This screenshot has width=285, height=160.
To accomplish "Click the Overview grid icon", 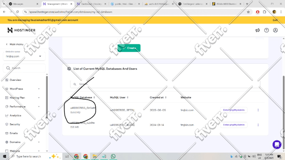I will pos(7,80).
